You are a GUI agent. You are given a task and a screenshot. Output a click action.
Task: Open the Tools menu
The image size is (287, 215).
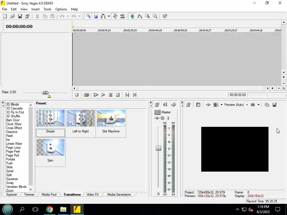(47, 9)
